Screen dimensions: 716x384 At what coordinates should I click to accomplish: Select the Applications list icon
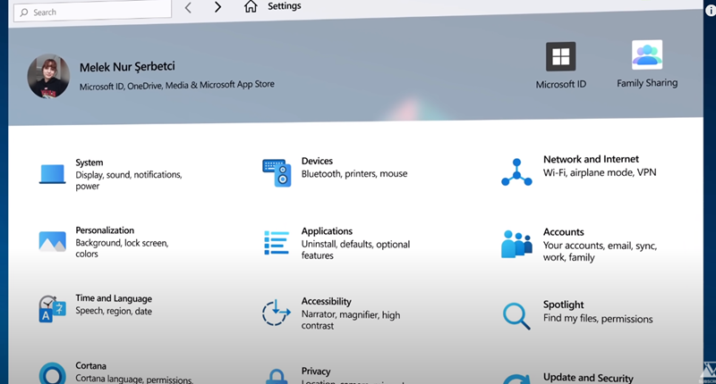pyautogui.click(x=276, y=243)
